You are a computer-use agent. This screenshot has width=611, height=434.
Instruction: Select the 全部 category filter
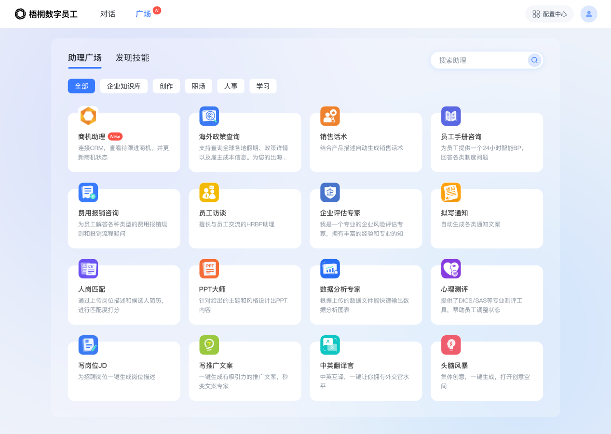tap(81, 86)
